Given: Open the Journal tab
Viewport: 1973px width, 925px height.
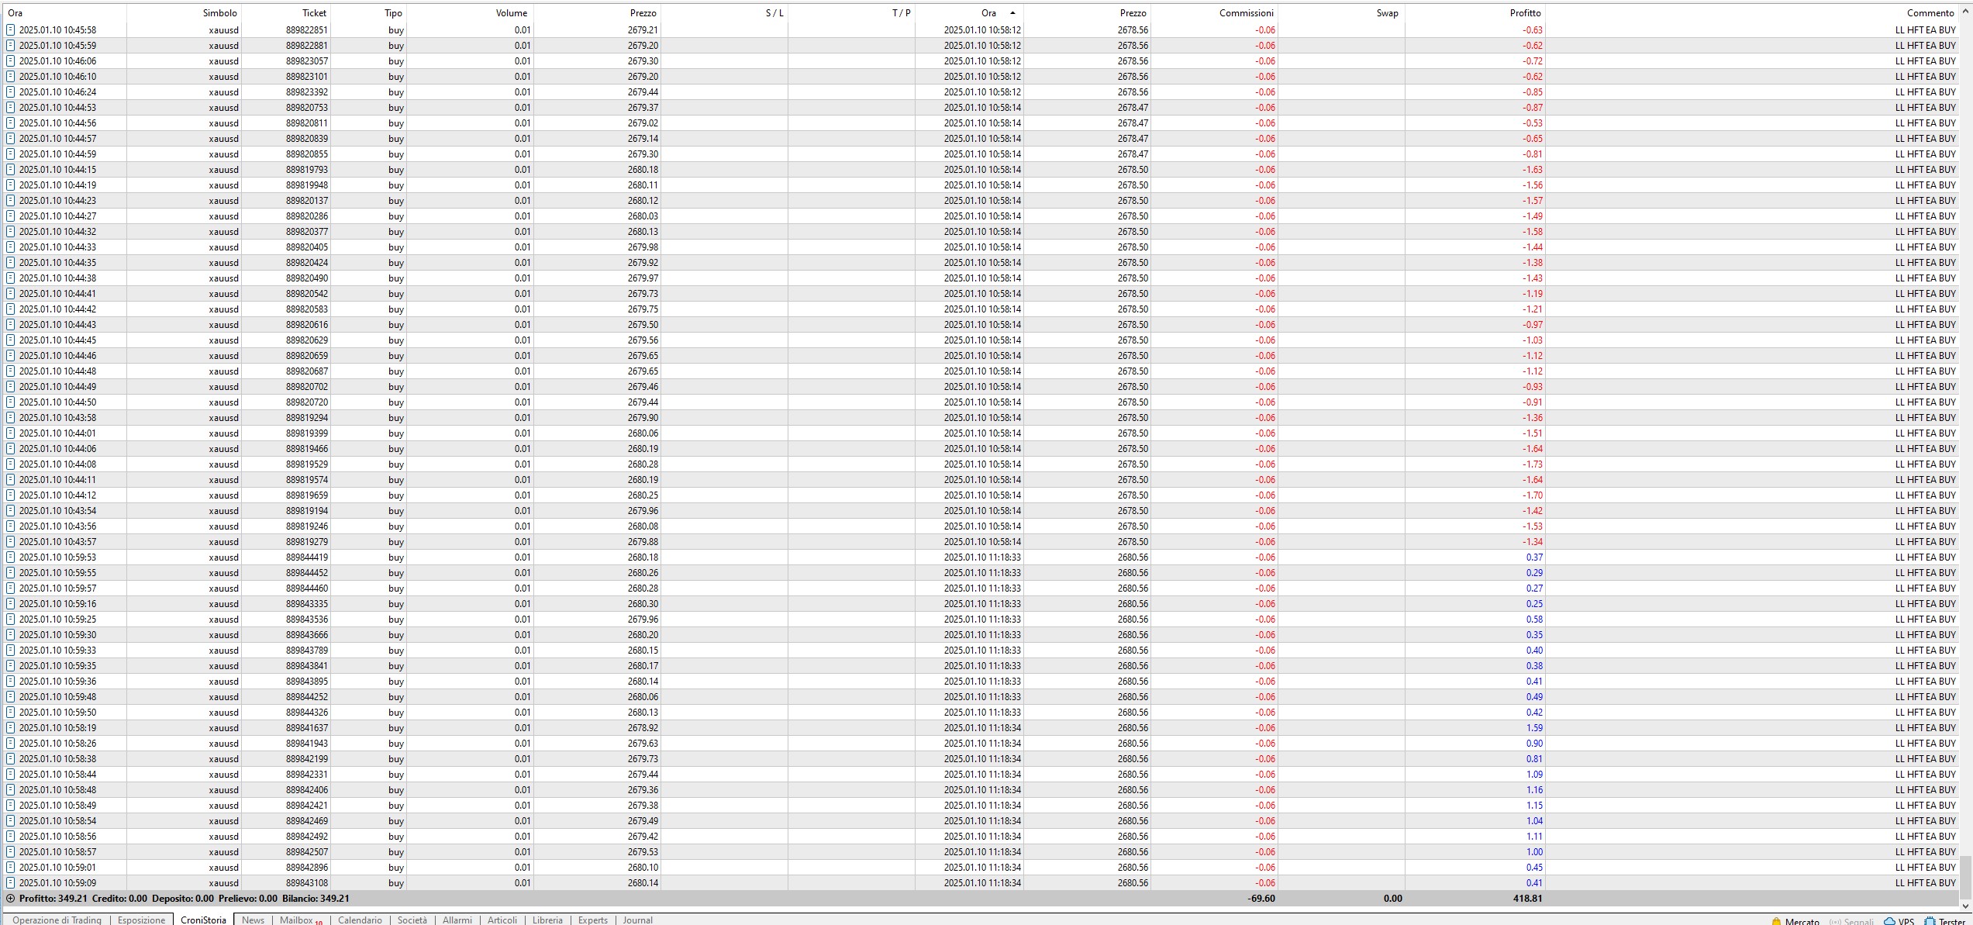Looking at the screenshot, I should pos(638,920).
